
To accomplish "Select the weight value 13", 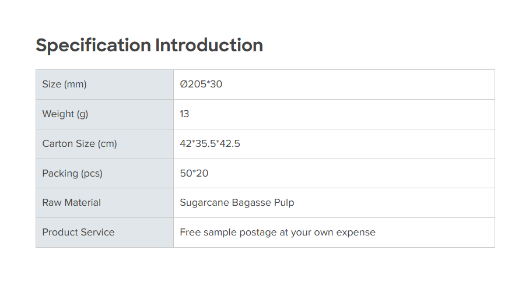I will pos(184,114).
